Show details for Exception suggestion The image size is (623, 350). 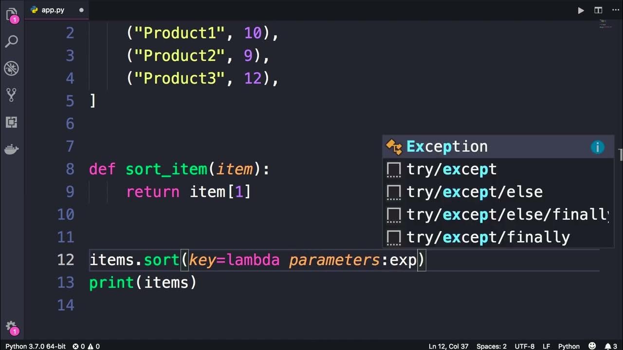point(597,147)
